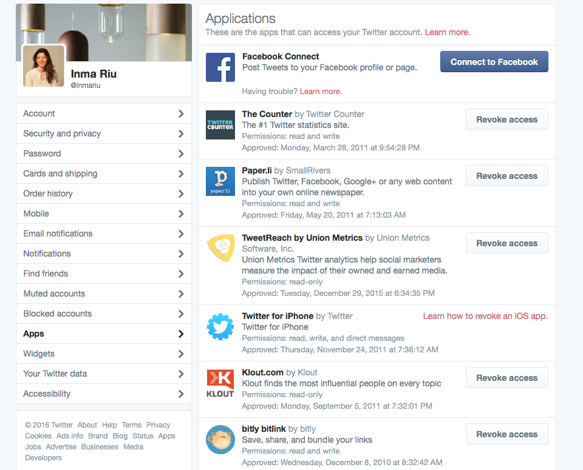Click the Connect to Facebook button
This screenshot has width=583, height=470.
click(x=494, y=62)
